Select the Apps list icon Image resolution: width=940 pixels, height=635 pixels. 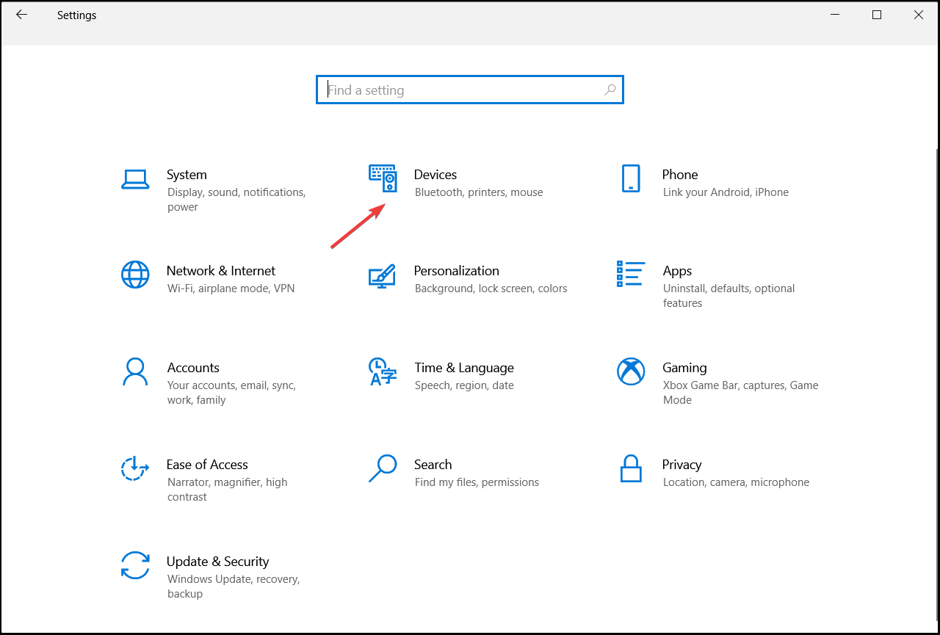(631, 274)
